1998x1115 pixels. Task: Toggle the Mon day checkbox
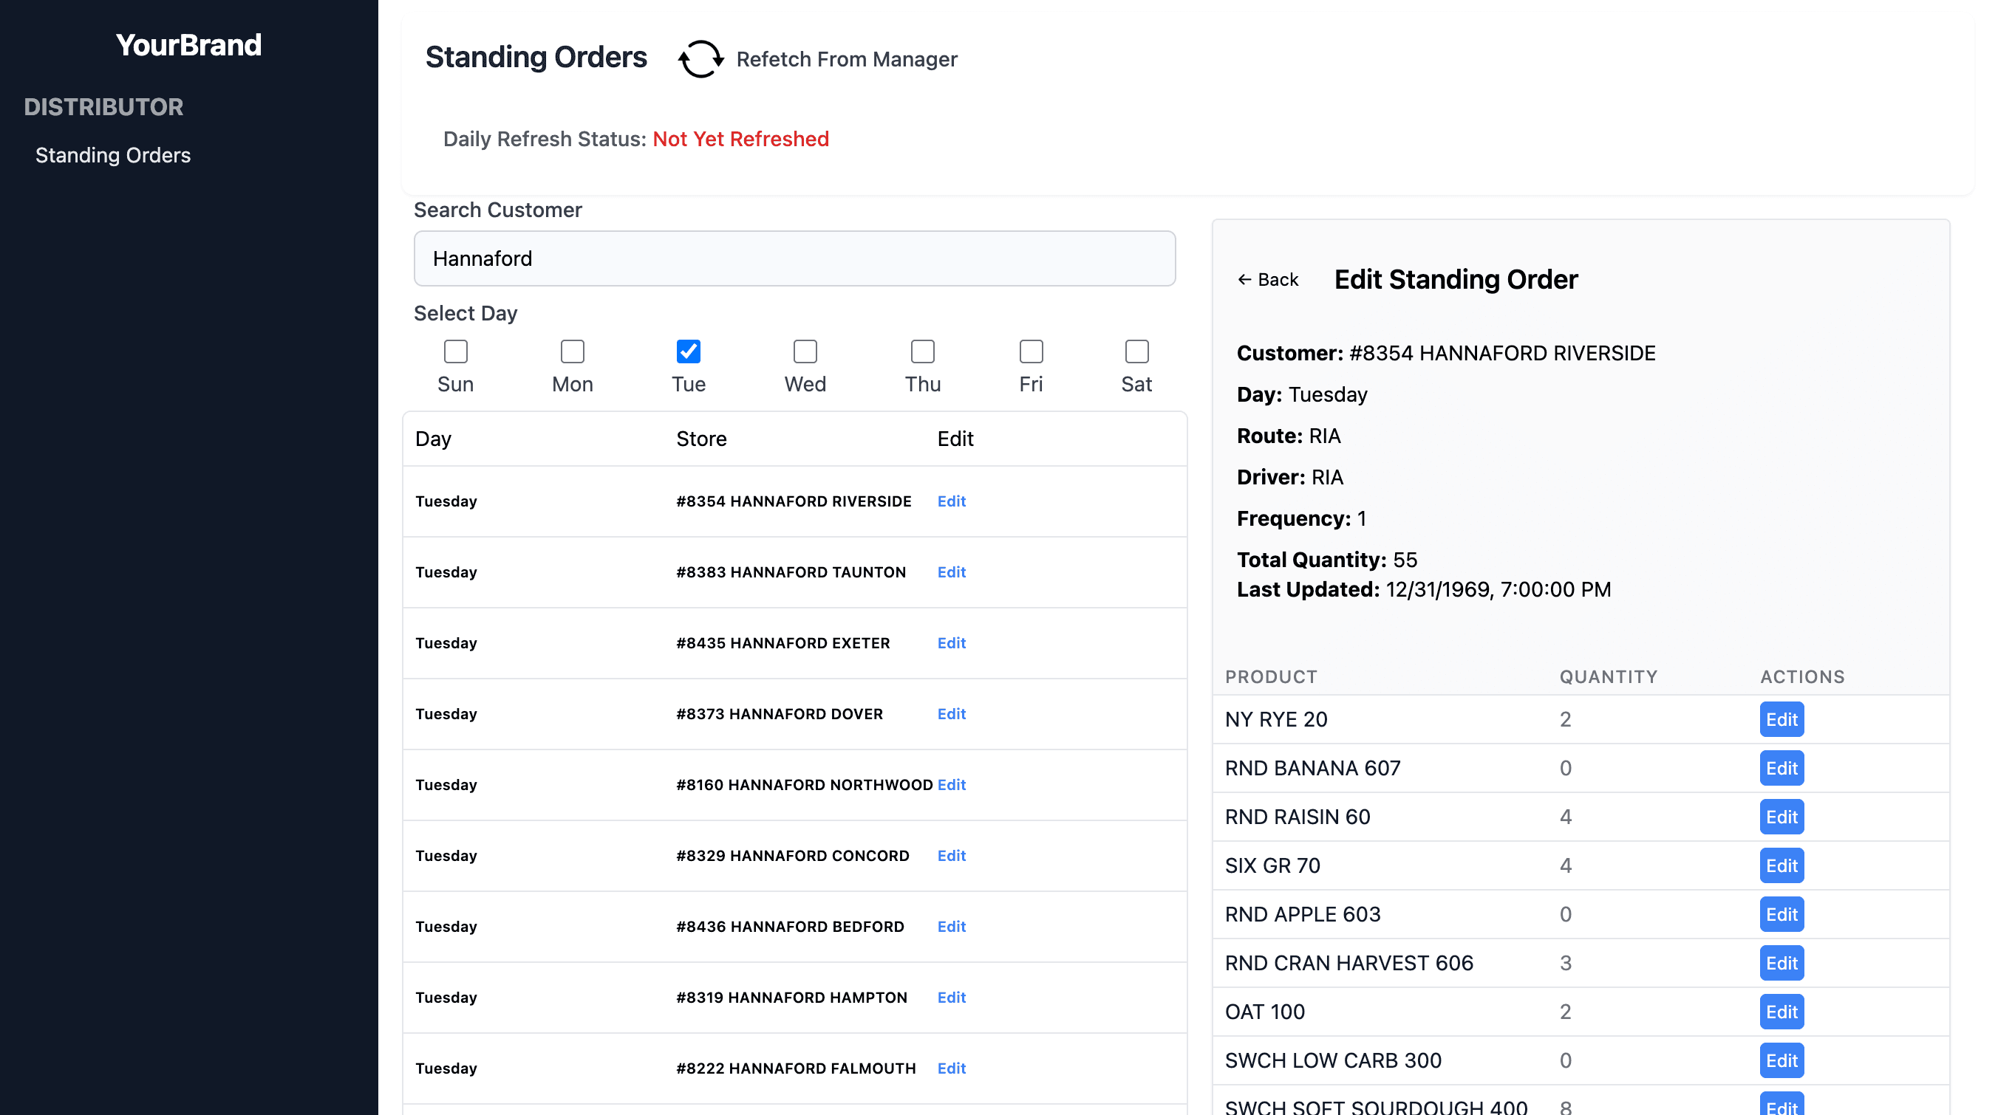[x=573, y=351]
